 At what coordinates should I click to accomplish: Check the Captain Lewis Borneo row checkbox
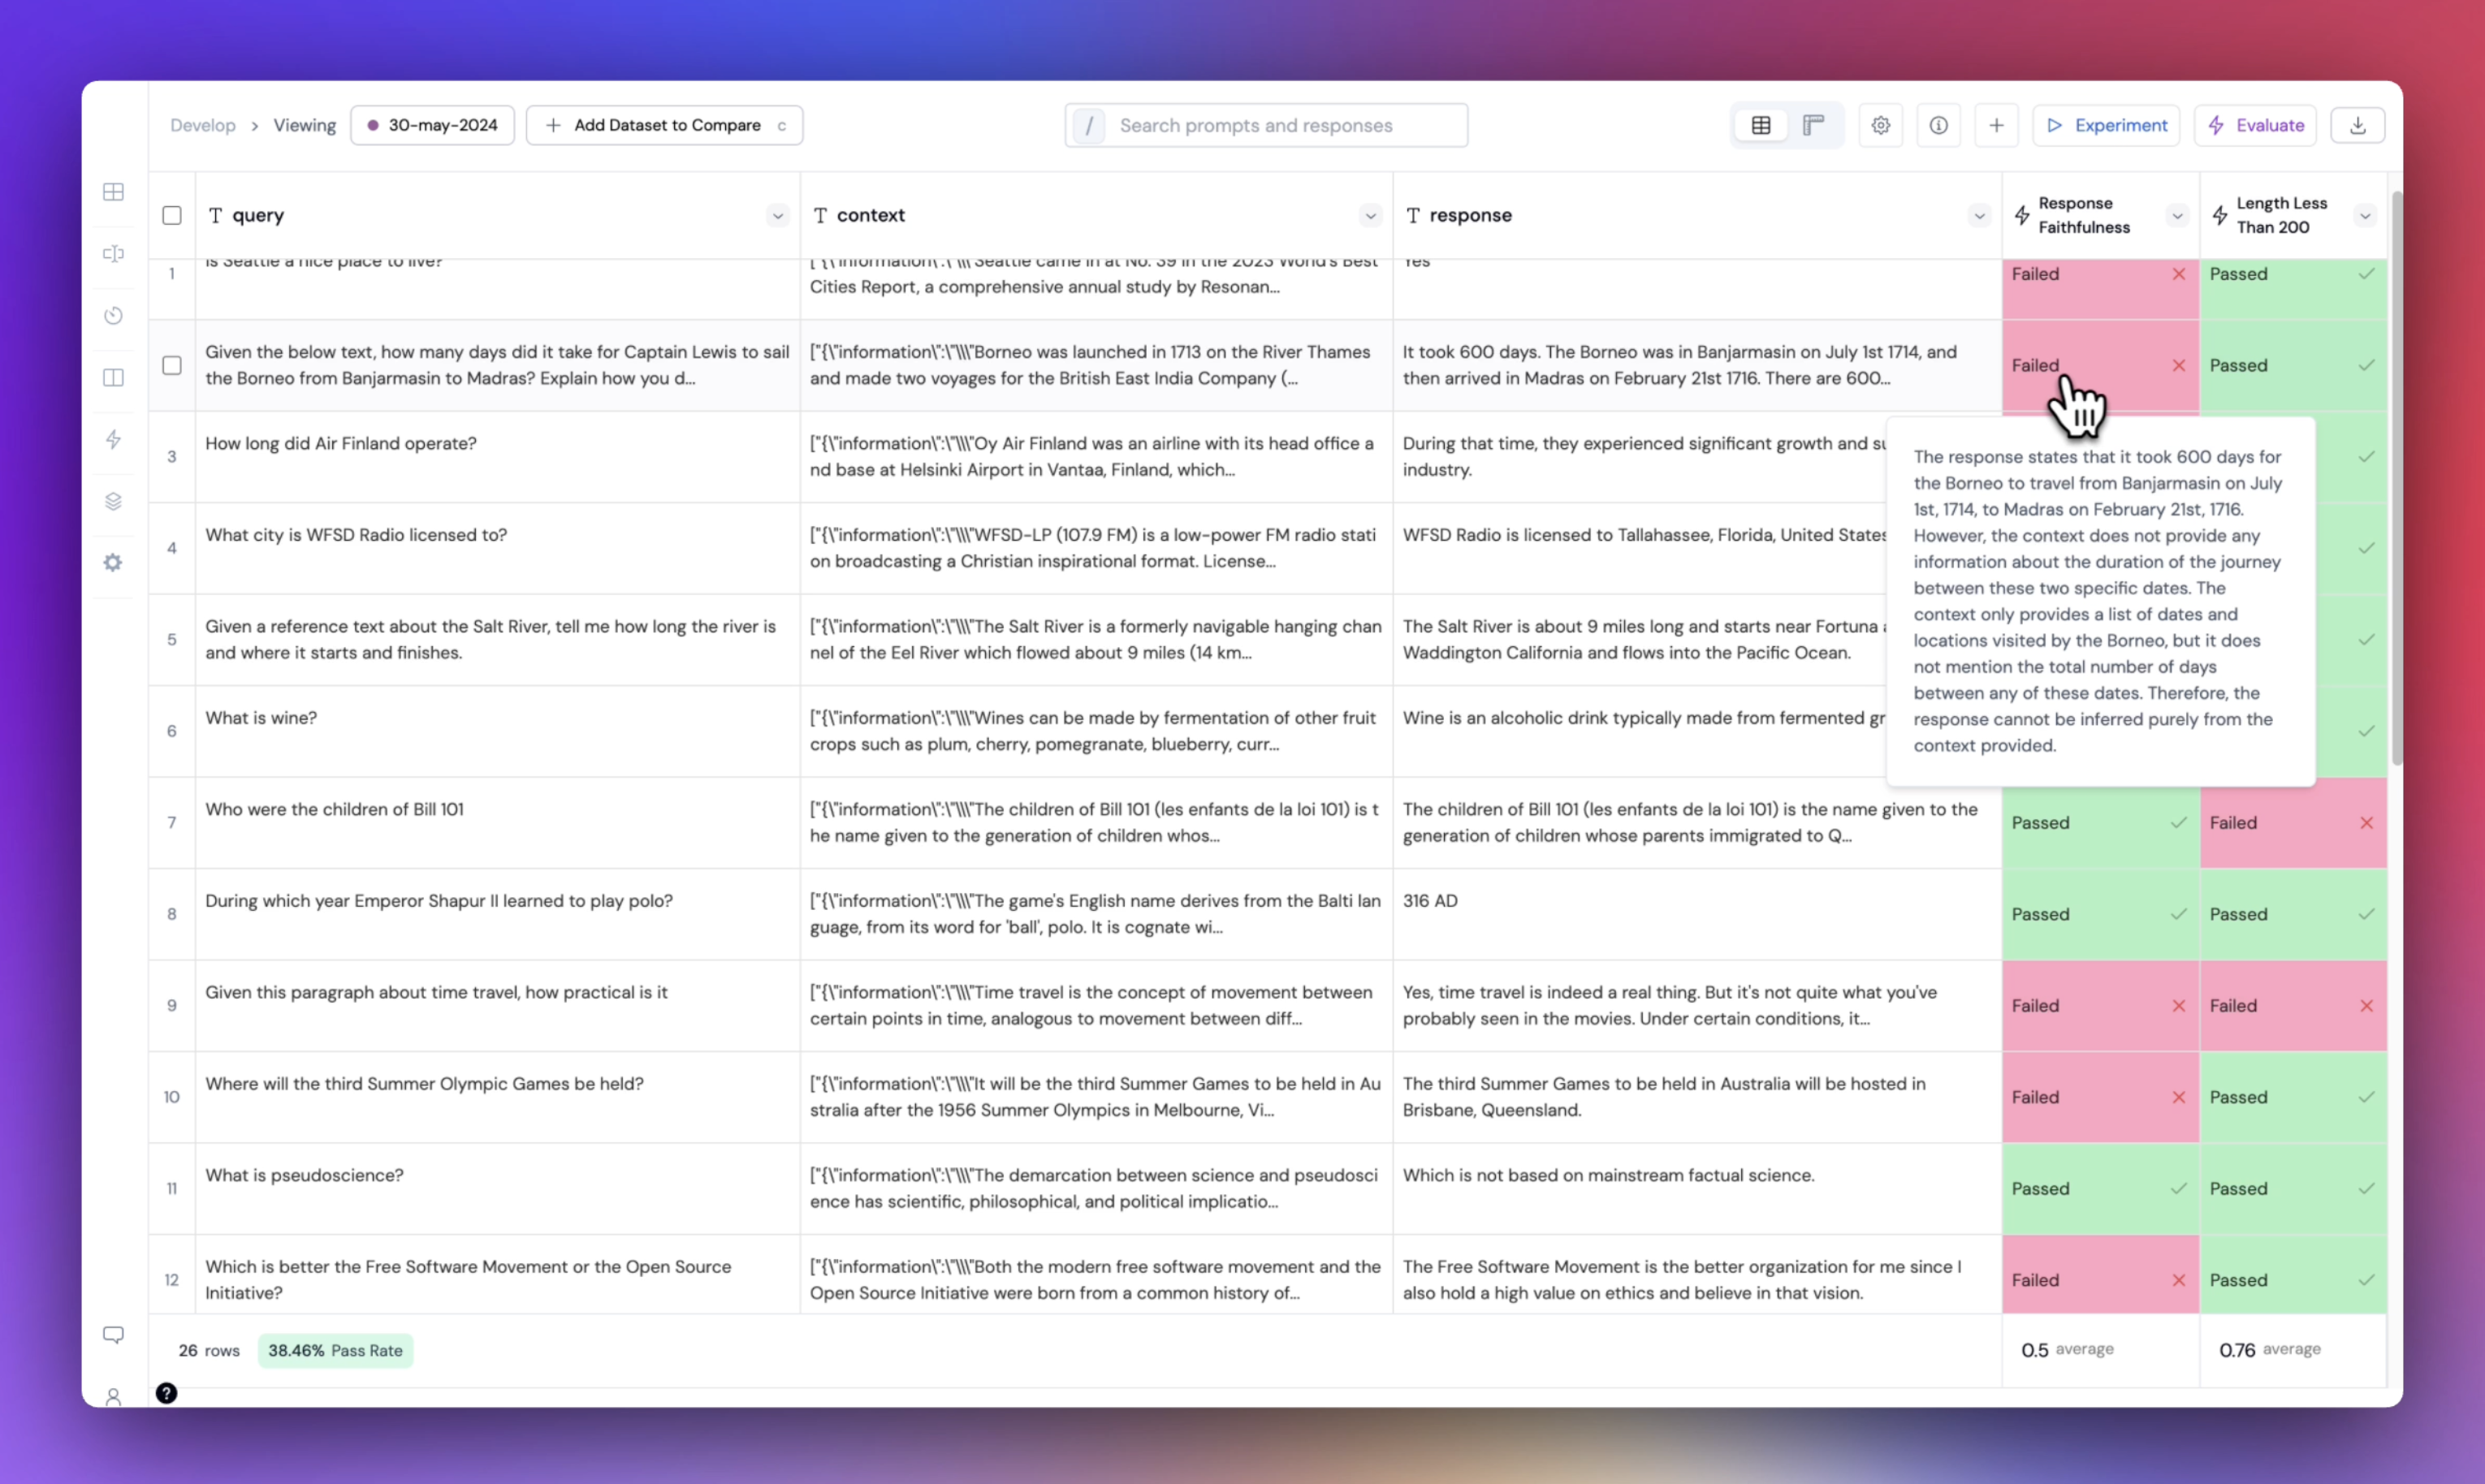172,365
